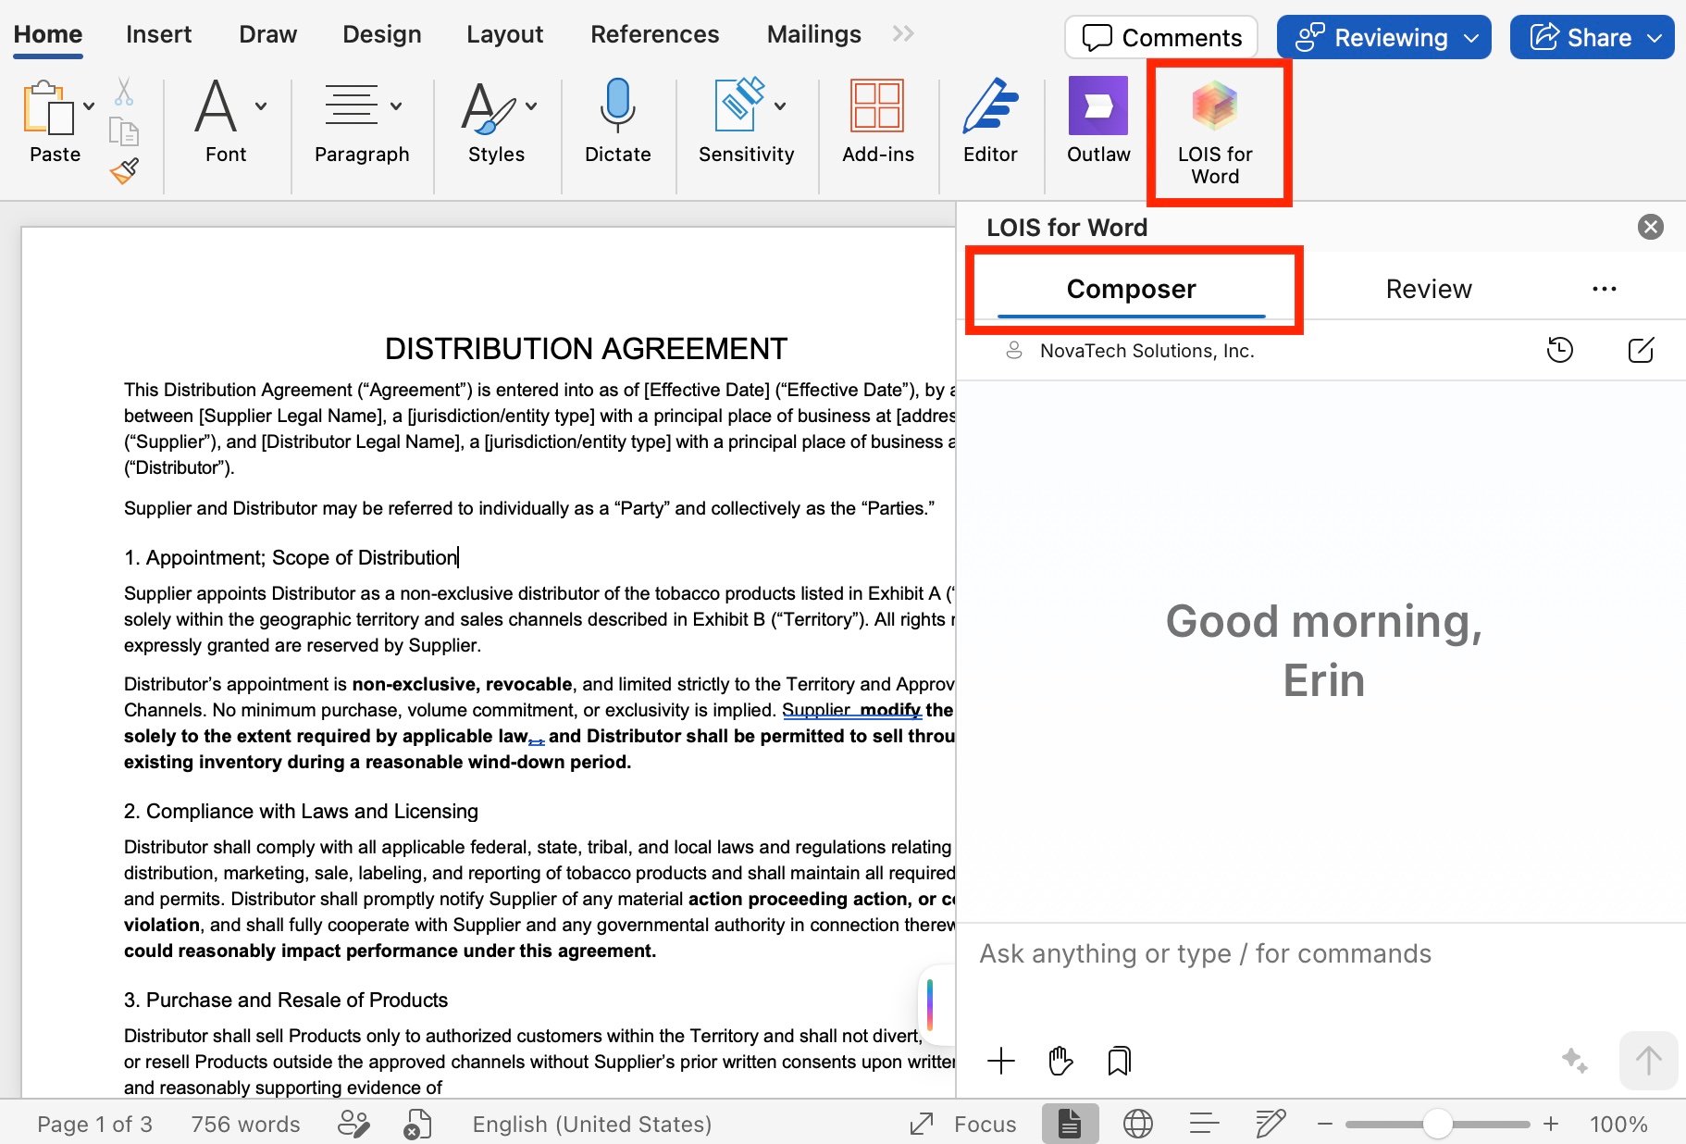Change language English (United States)
This screenshot has width=1686, height=1144.
592,1124
